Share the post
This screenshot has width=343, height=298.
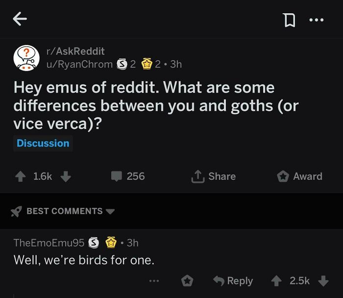(x=213, y=176)
